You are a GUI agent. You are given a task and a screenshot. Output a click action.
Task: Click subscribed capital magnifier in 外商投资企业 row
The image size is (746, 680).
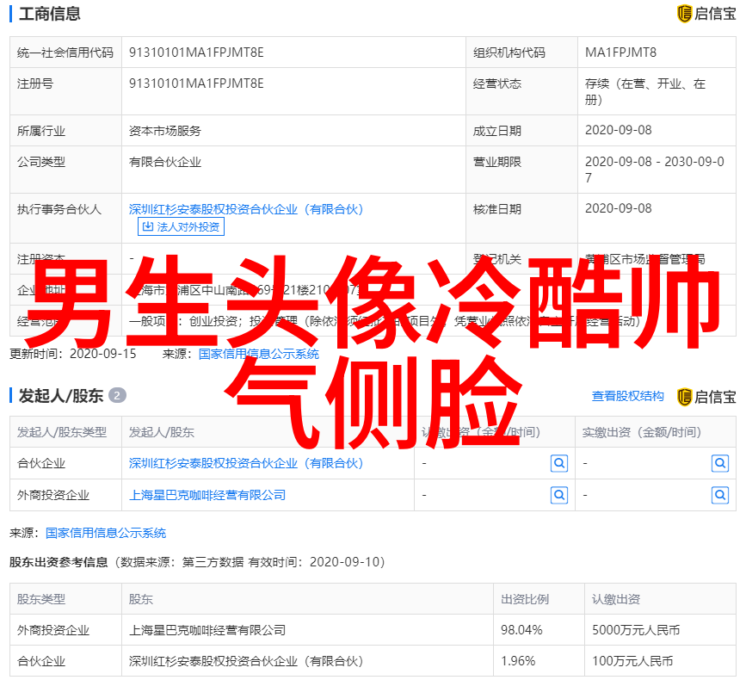coord(559,495)
